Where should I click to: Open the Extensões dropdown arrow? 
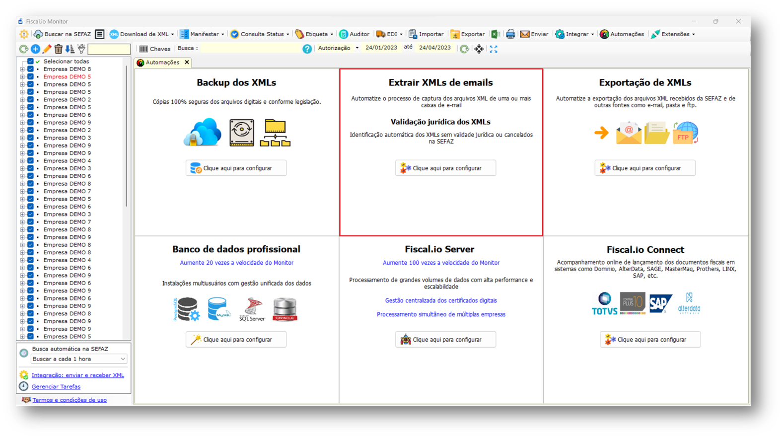click(x=693, y=34)
